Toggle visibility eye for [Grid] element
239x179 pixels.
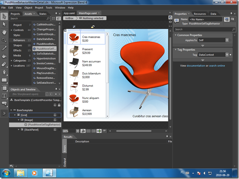pyautogui.click(x=55, y=115)
